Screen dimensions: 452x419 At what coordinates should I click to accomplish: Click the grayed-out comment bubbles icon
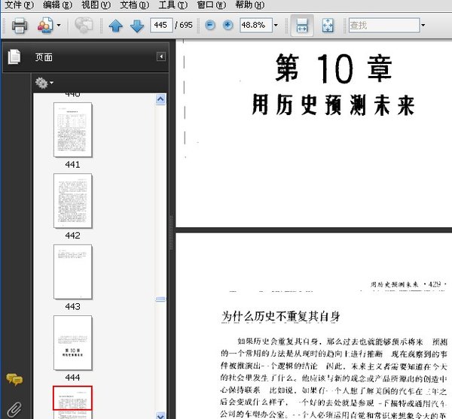click(x=84, y=26)
